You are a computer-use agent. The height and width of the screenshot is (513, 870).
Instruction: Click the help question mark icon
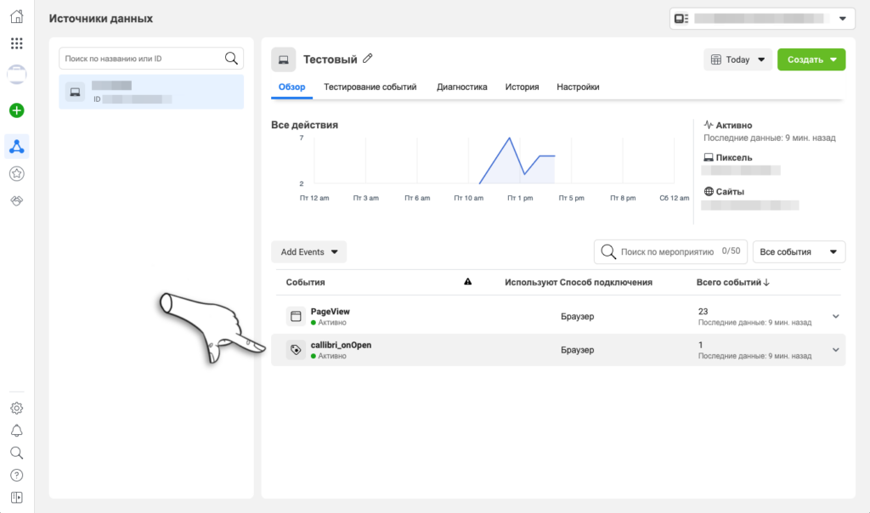point(17,475)
